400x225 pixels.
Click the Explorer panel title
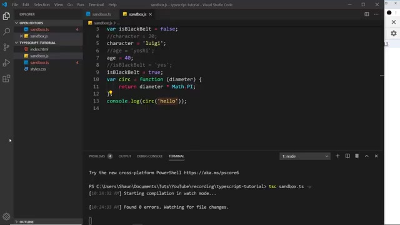(x=27, y=14)
